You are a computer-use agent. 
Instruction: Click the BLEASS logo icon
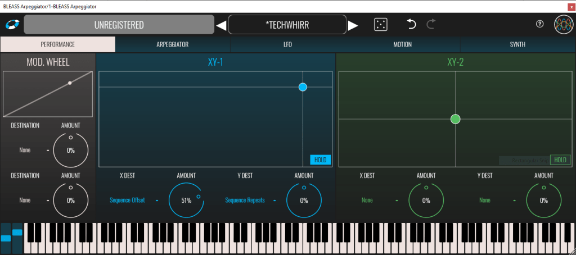(x=11, y=25)
